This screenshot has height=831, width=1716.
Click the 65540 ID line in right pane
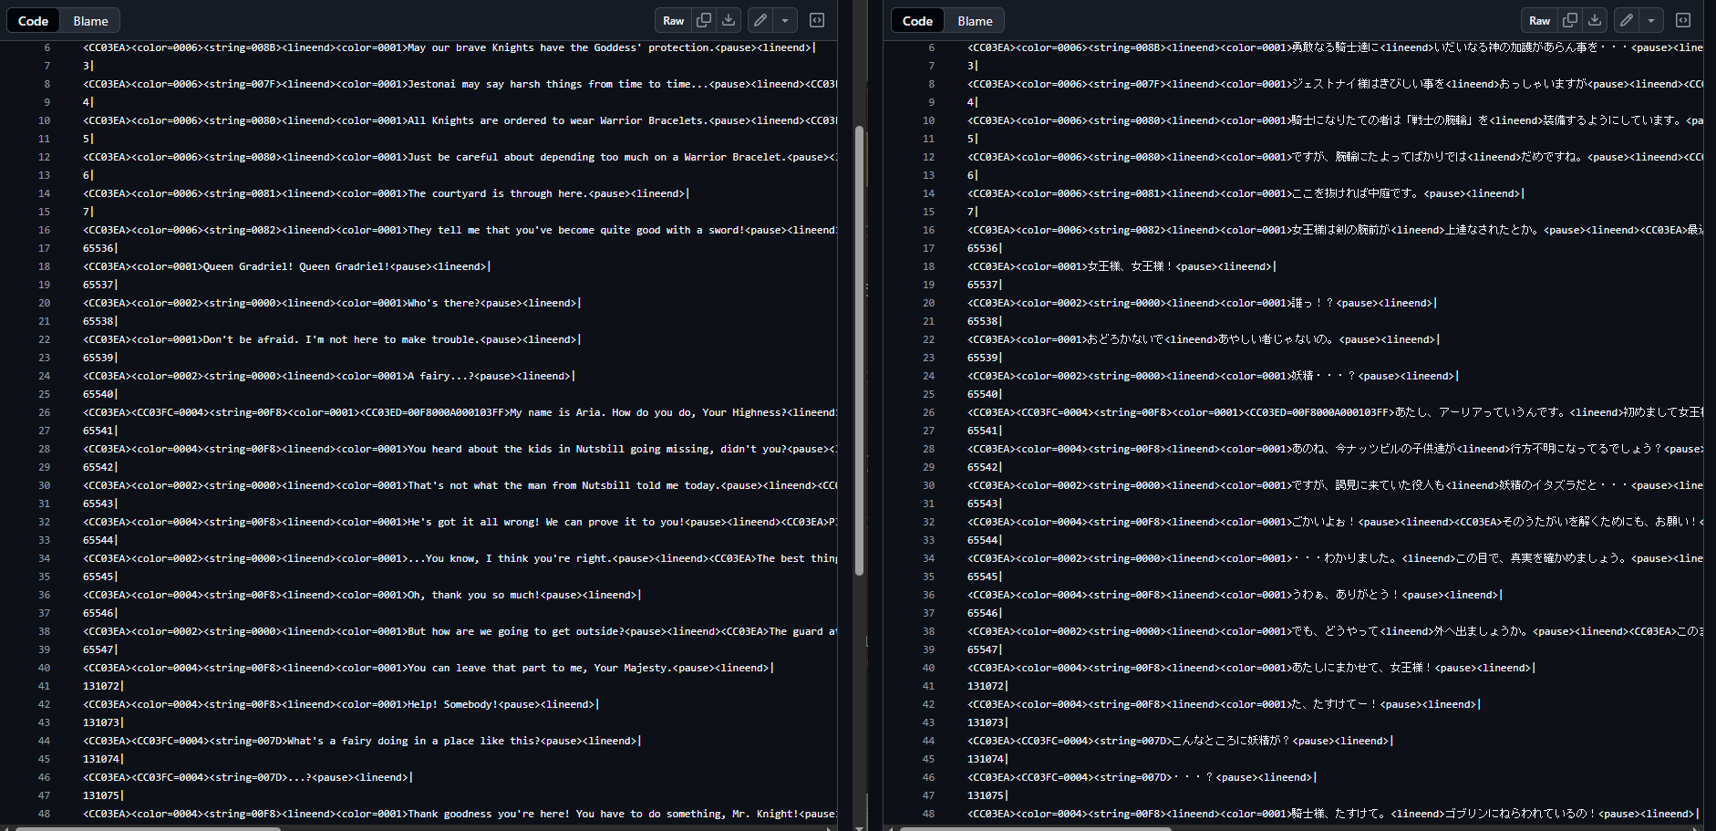point(985,394)
